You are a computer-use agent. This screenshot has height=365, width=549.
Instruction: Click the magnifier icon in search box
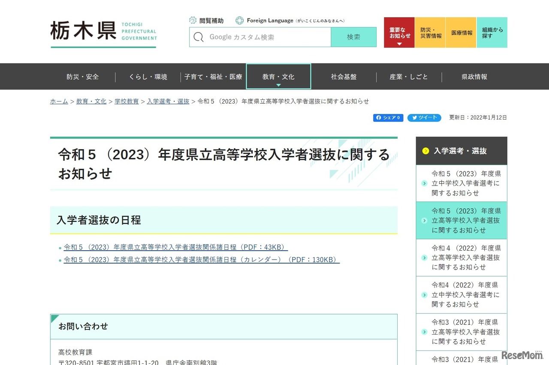point(199,37)
